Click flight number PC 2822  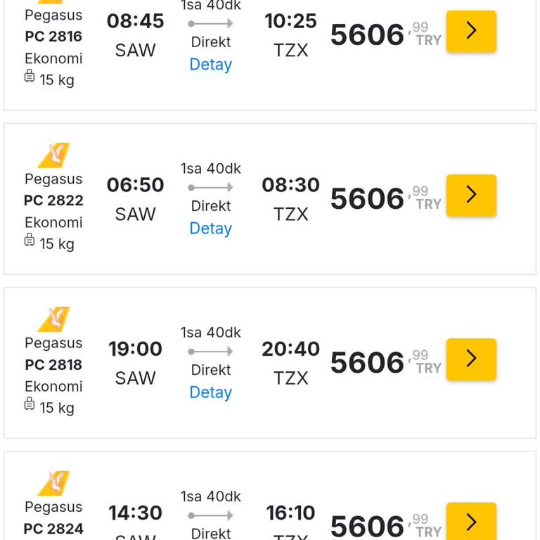point(53,200)
